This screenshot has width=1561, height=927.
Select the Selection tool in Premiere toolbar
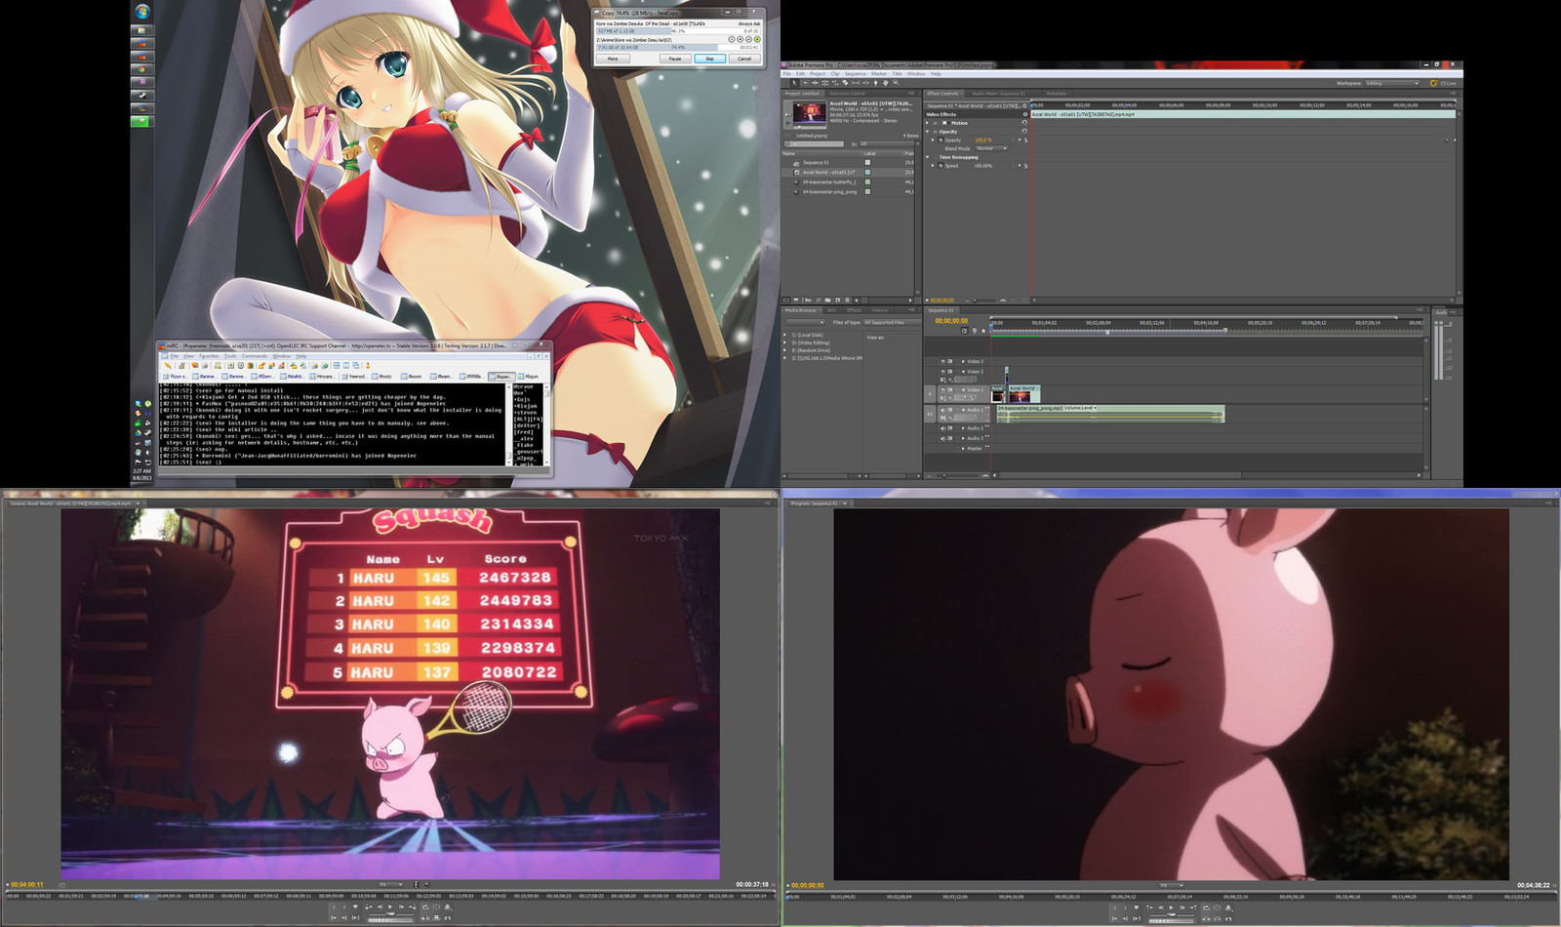tap(794, 83)
